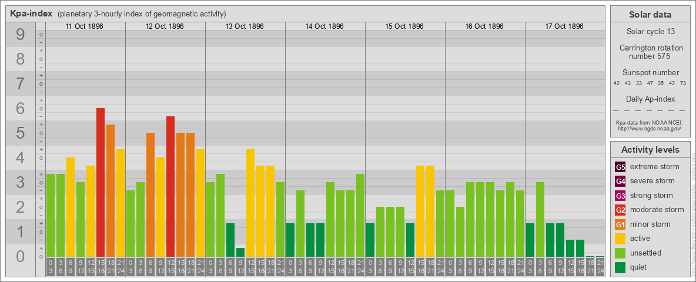Image resolution: width=696 pixels, height=282 pixels.
Task: Click the 'unsettled' legend text
Action: click(646, 253)
